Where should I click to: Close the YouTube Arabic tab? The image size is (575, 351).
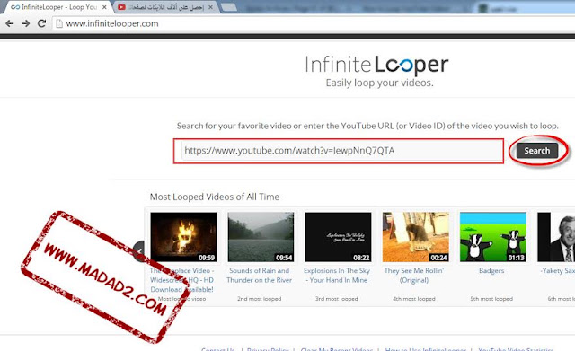[x=210, y=7]
